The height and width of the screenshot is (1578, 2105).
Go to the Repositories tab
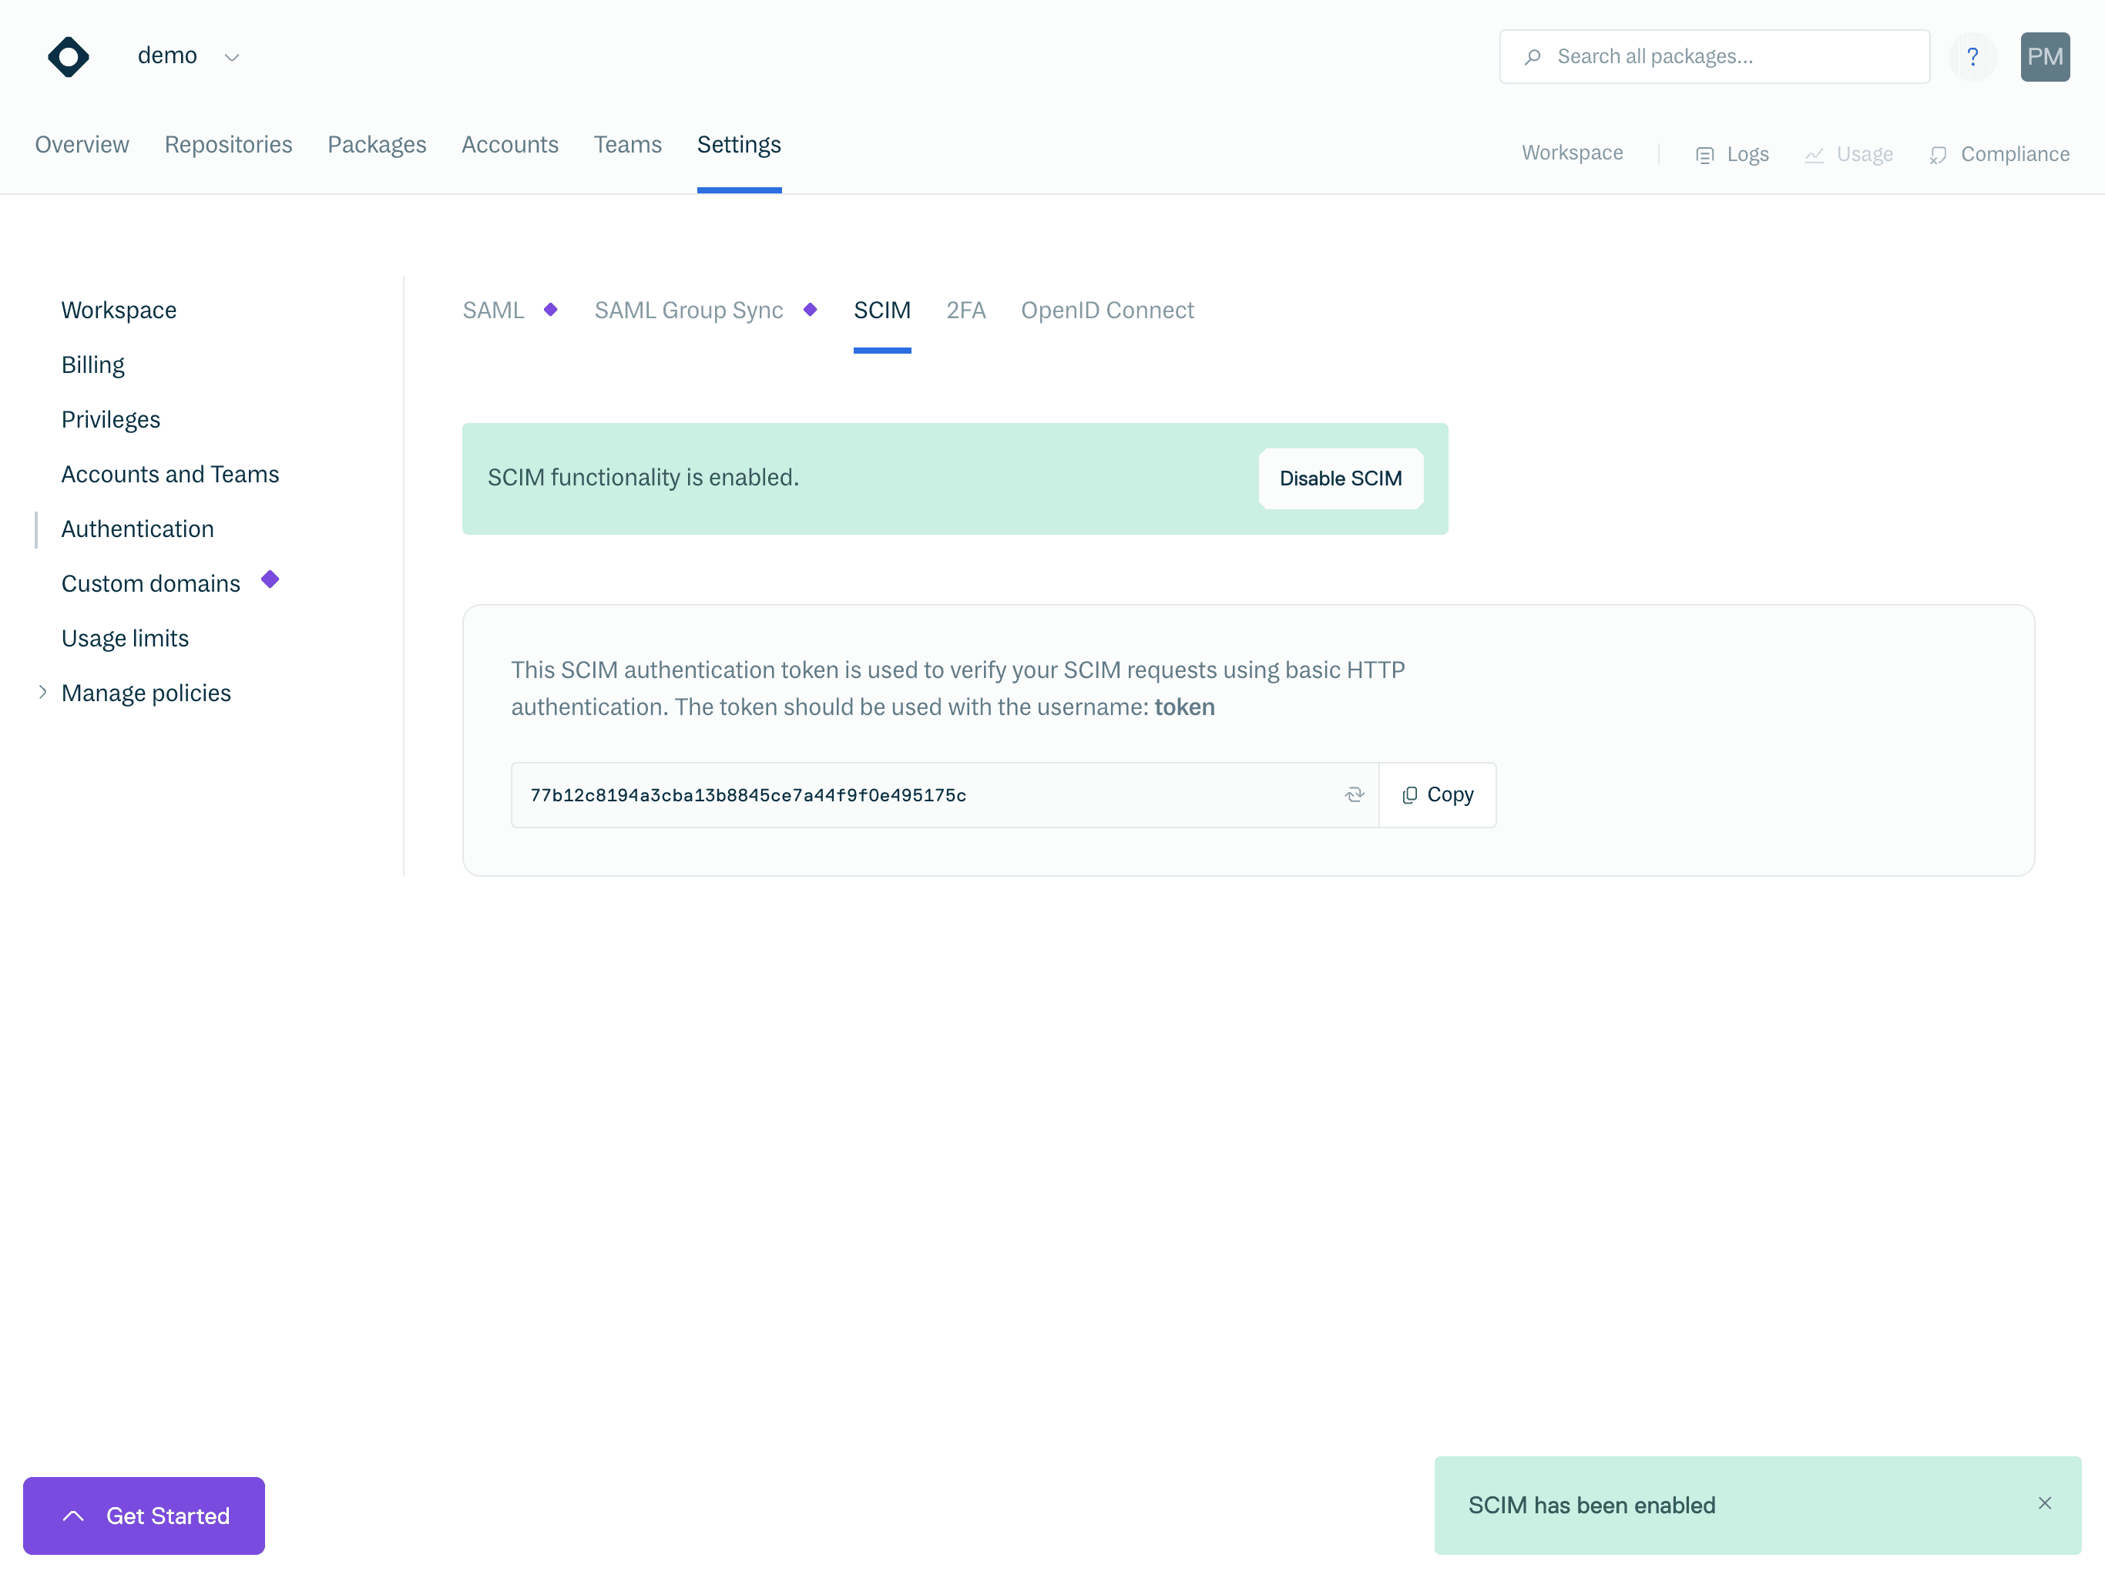point(228,145)
